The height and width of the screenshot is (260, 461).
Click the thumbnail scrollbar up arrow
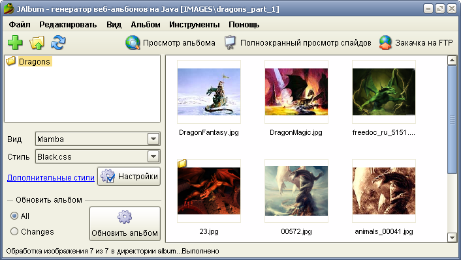(x=452, y=61)
